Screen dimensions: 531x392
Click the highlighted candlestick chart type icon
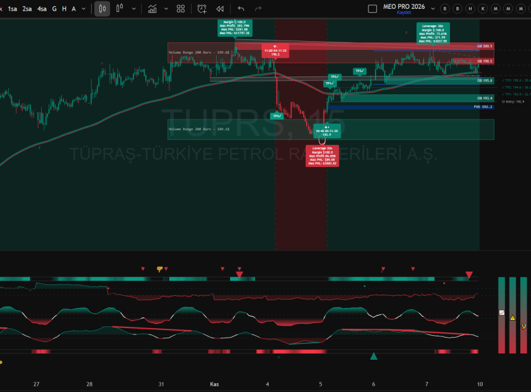tap(102, 9)
